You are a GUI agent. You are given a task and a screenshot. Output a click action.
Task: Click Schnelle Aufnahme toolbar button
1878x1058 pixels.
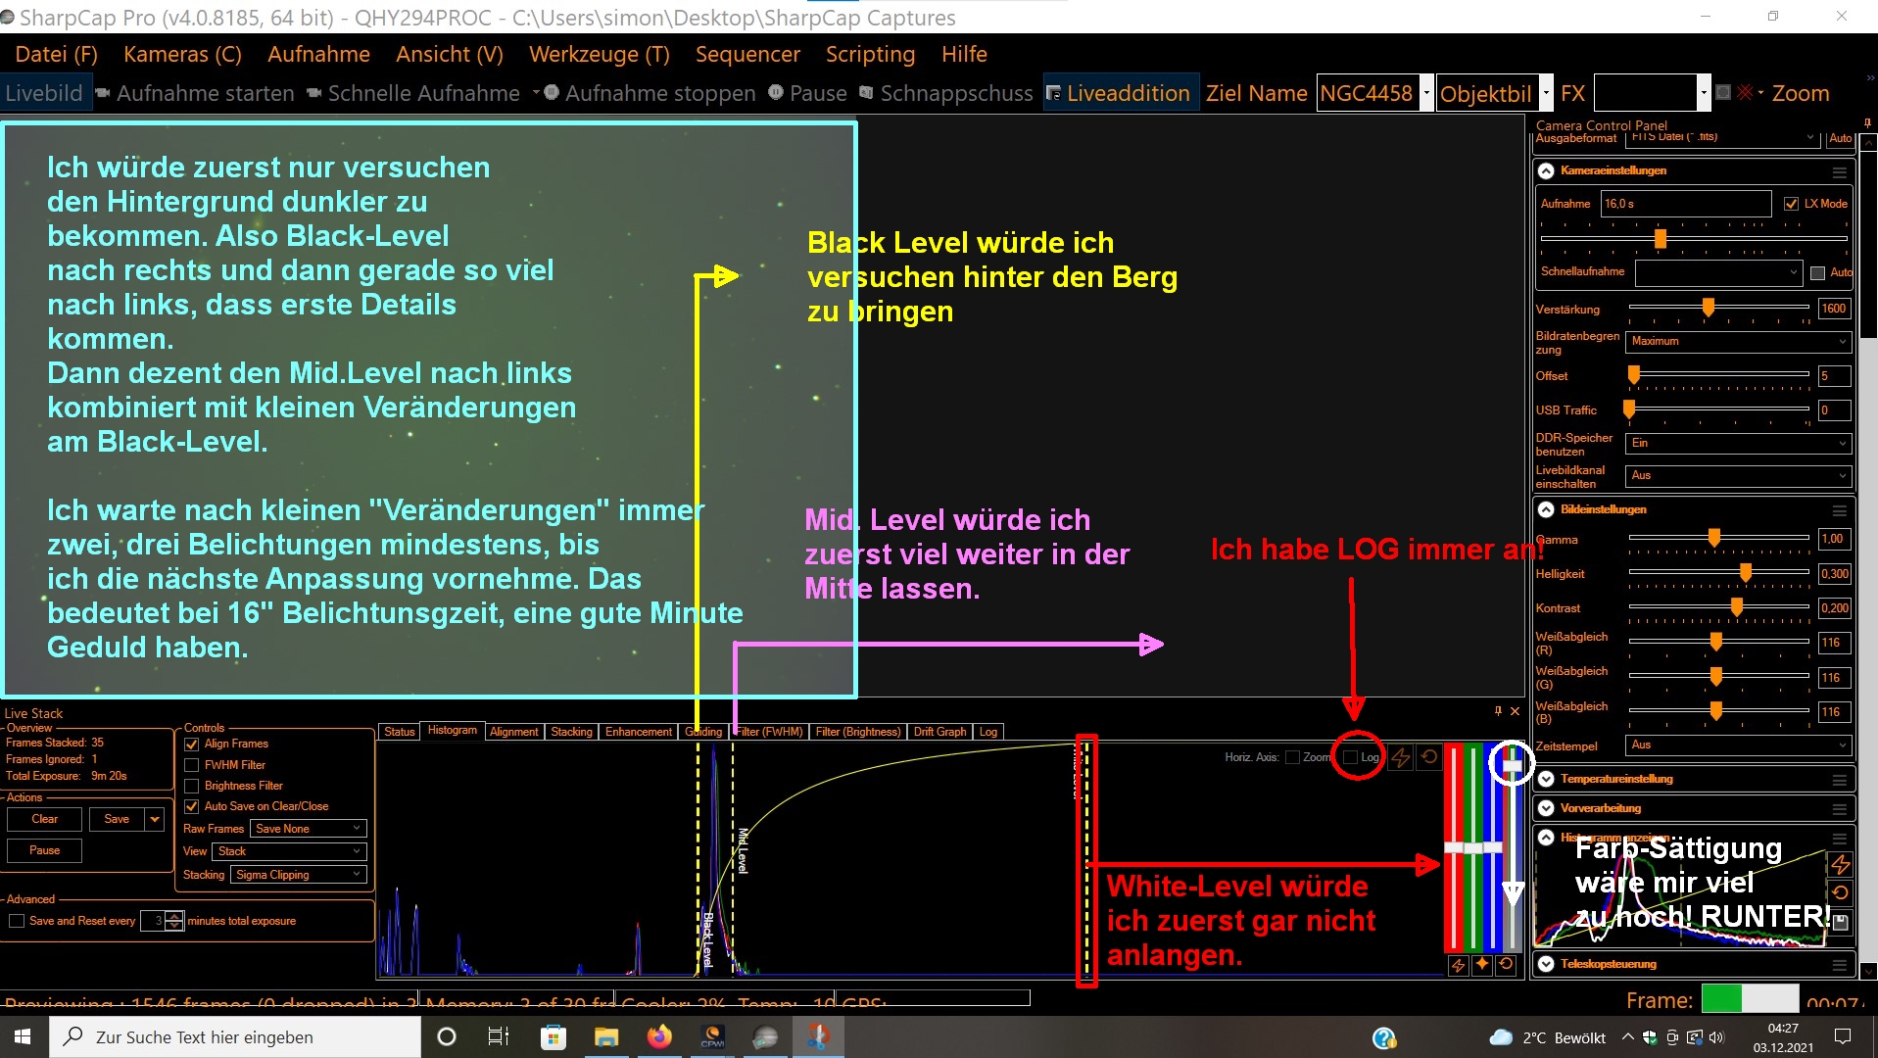413,93
